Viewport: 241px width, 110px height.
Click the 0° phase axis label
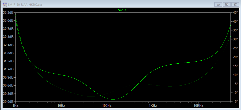236,93
